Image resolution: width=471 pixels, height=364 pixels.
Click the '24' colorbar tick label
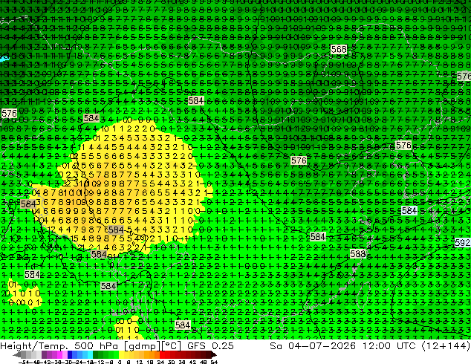[160, 362]
